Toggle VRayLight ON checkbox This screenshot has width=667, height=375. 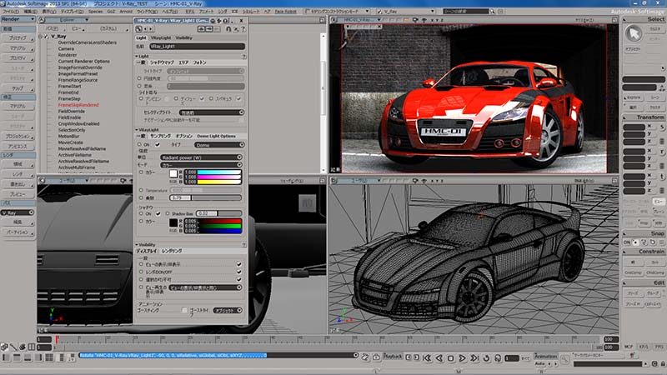pyautogui.click(x=158, y=144)
